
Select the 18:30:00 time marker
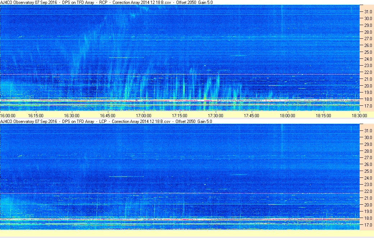pos(359,115)
